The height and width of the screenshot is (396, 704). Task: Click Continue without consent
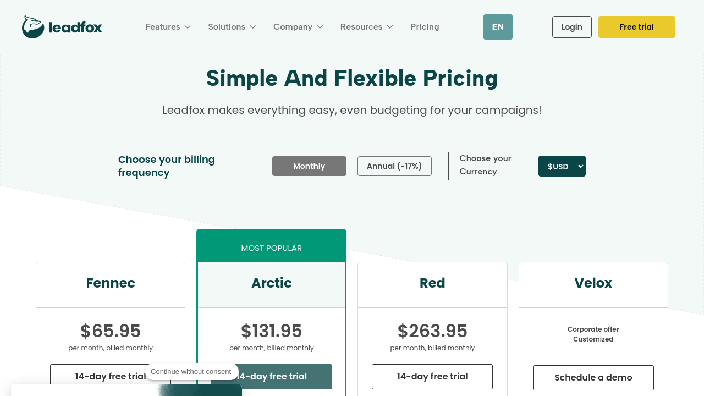[191, 372]
